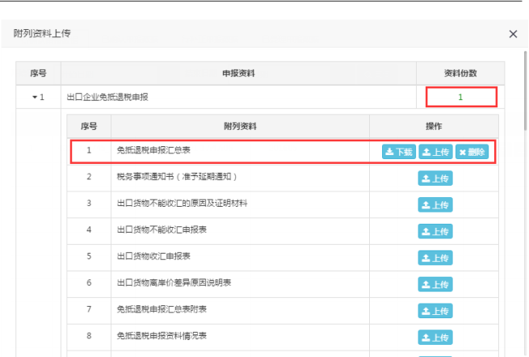
Task: Click the 附列资料 column header
Action: [x=240, y=127]
